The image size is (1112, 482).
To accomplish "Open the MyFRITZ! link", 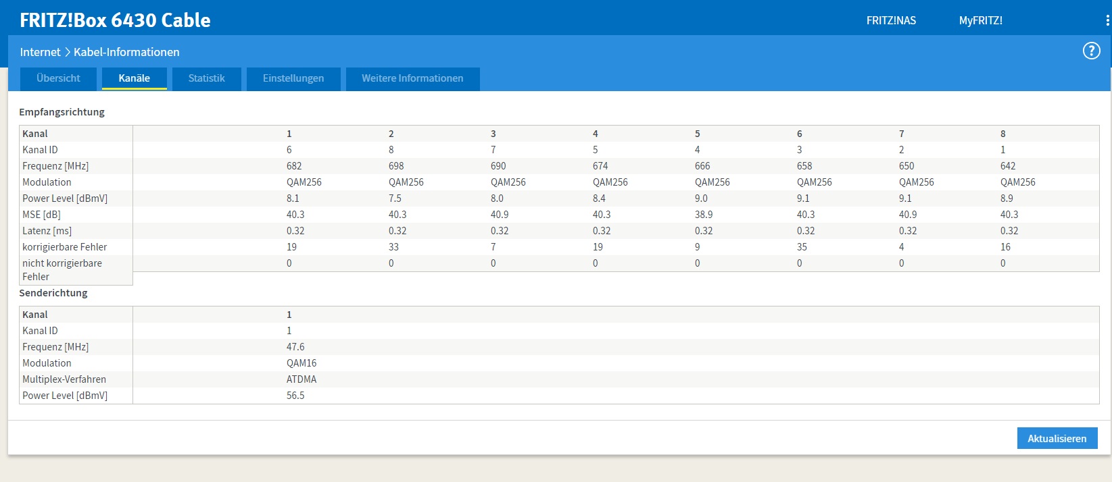I will (x=980, y=21).
